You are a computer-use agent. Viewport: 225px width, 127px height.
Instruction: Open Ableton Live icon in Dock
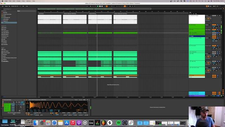pyautogui.click(x=91, y=123)
